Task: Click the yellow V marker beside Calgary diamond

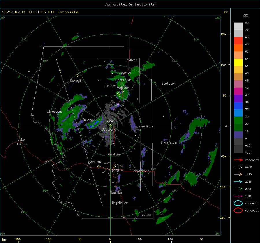Action: tap(120, 165)
